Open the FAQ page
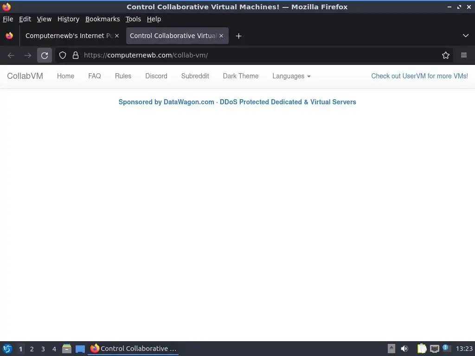 pos(95,76)
